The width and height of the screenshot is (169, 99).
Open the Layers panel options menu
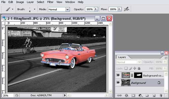click(x=166, y=58)
